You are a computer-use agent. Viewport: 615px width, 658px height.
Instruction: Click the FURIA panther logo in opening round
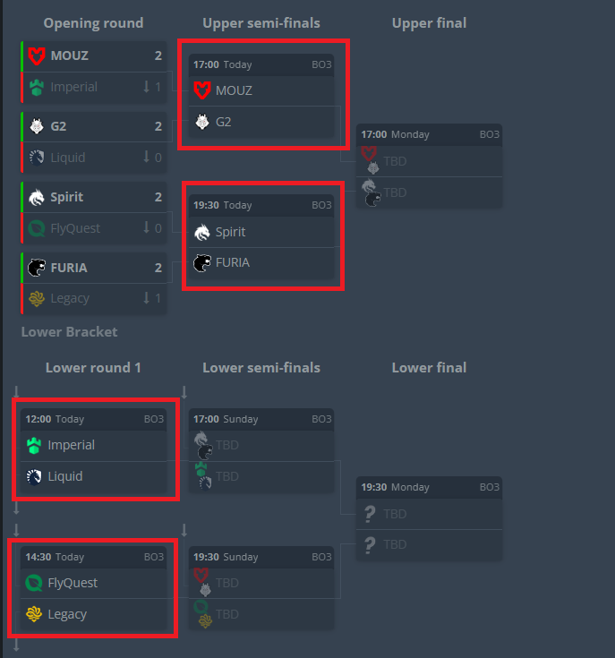point(37,268)
